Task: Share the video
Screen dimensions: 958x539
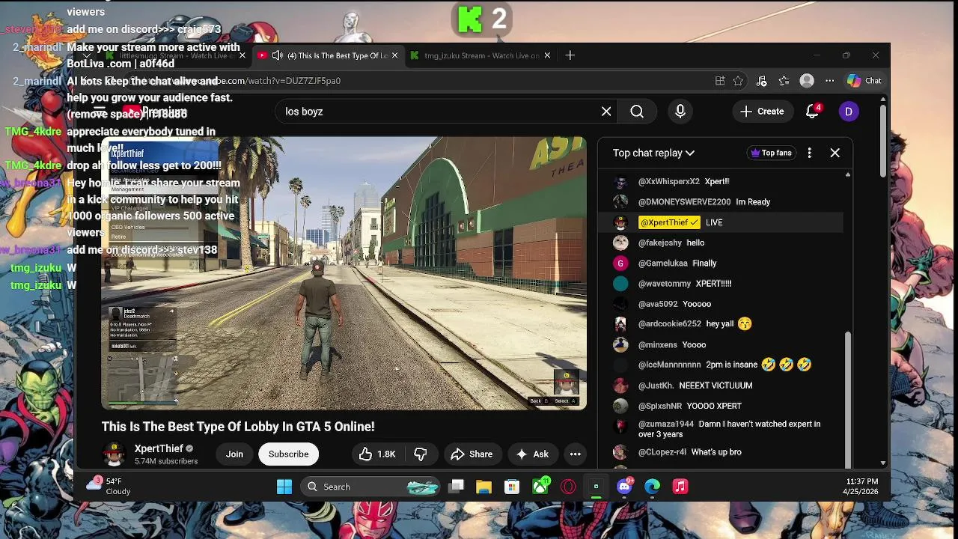Action: click(x=472, y=454)
